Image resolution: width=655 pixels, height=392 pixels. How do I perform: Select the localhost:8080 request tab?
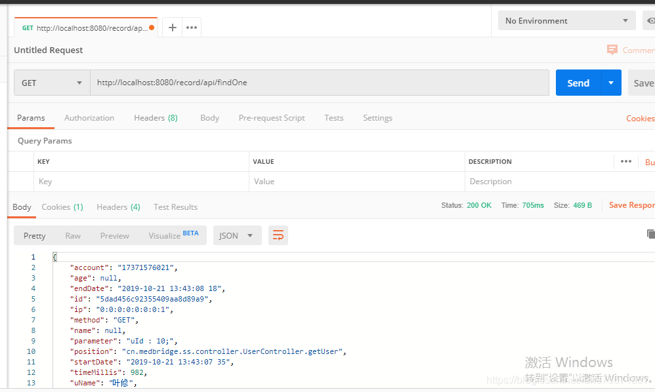[86, 28]
